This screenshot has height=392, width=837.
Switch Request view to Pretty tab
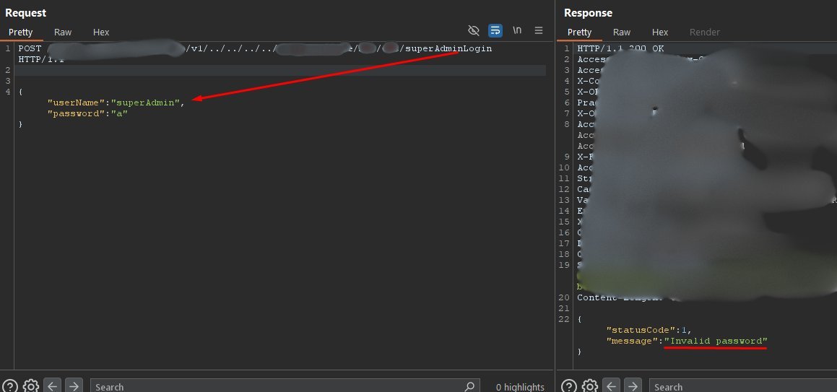point(21,32)
